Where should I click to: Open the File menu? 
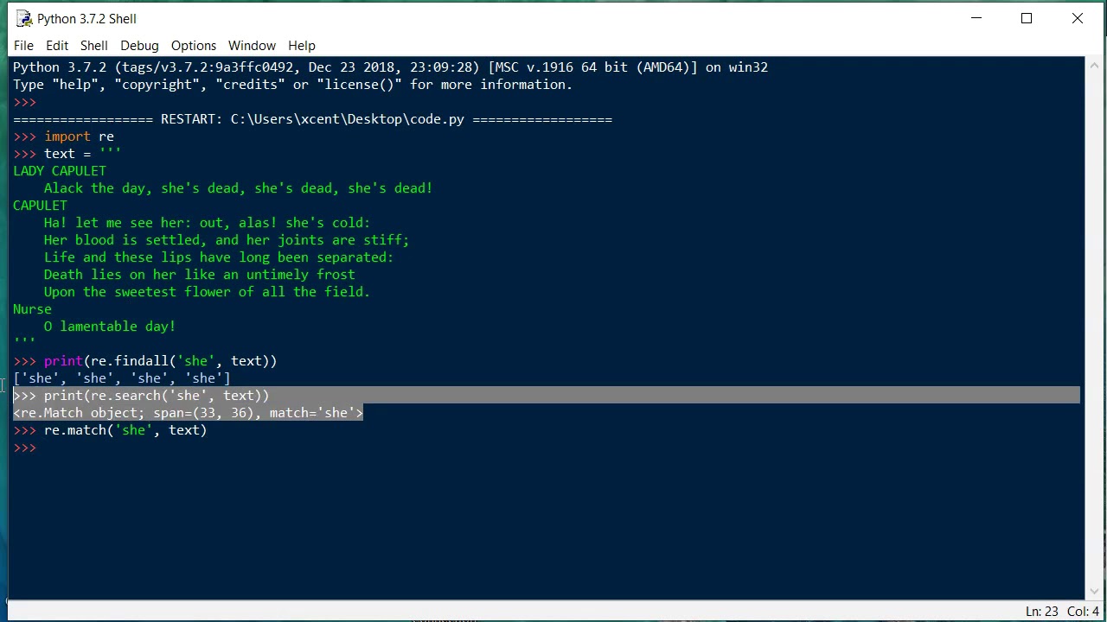(23, 46)
